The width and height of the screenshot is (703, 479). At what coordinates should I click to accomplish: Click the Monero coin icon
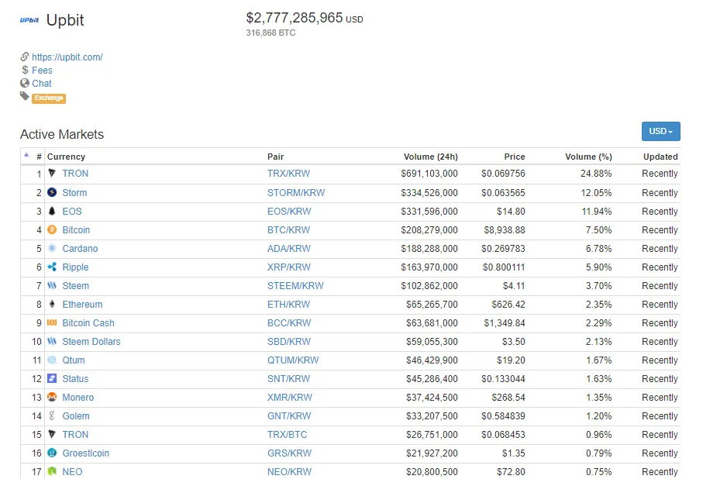tap(52, 397)
